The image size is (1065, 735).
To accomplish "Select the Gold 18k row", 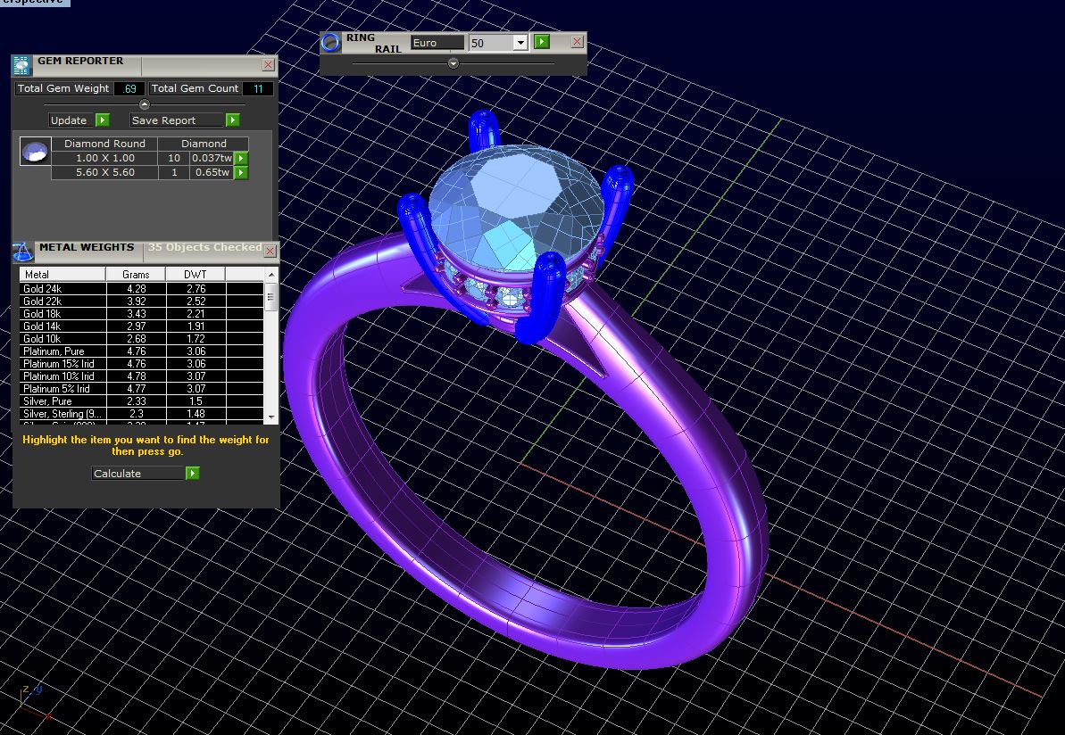I will (141, 314).
